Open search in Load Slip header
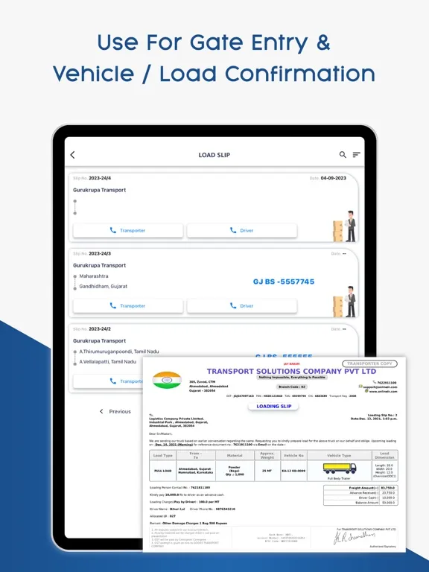The width and height of the screenshot is (429, 572). click(343, 155)
